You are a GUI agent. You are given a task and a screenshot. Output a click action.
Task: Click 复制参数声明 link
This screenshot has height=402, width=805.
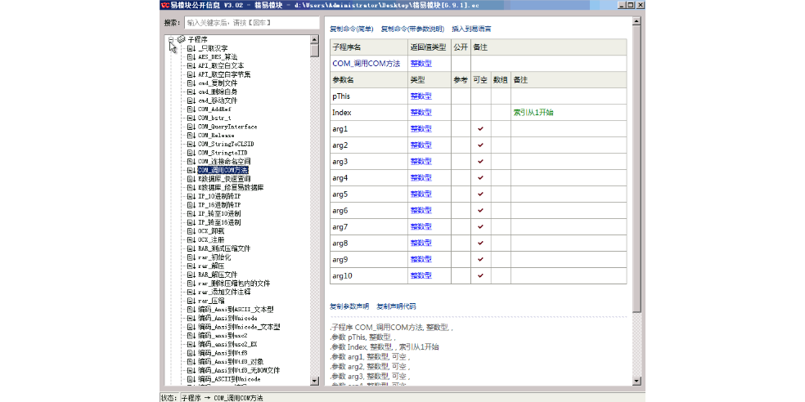pyautogui.click(x=349, y=306)
